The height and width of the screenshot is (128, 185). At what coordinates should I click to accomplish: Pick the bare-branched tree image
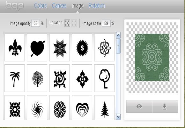coord(37,78)
